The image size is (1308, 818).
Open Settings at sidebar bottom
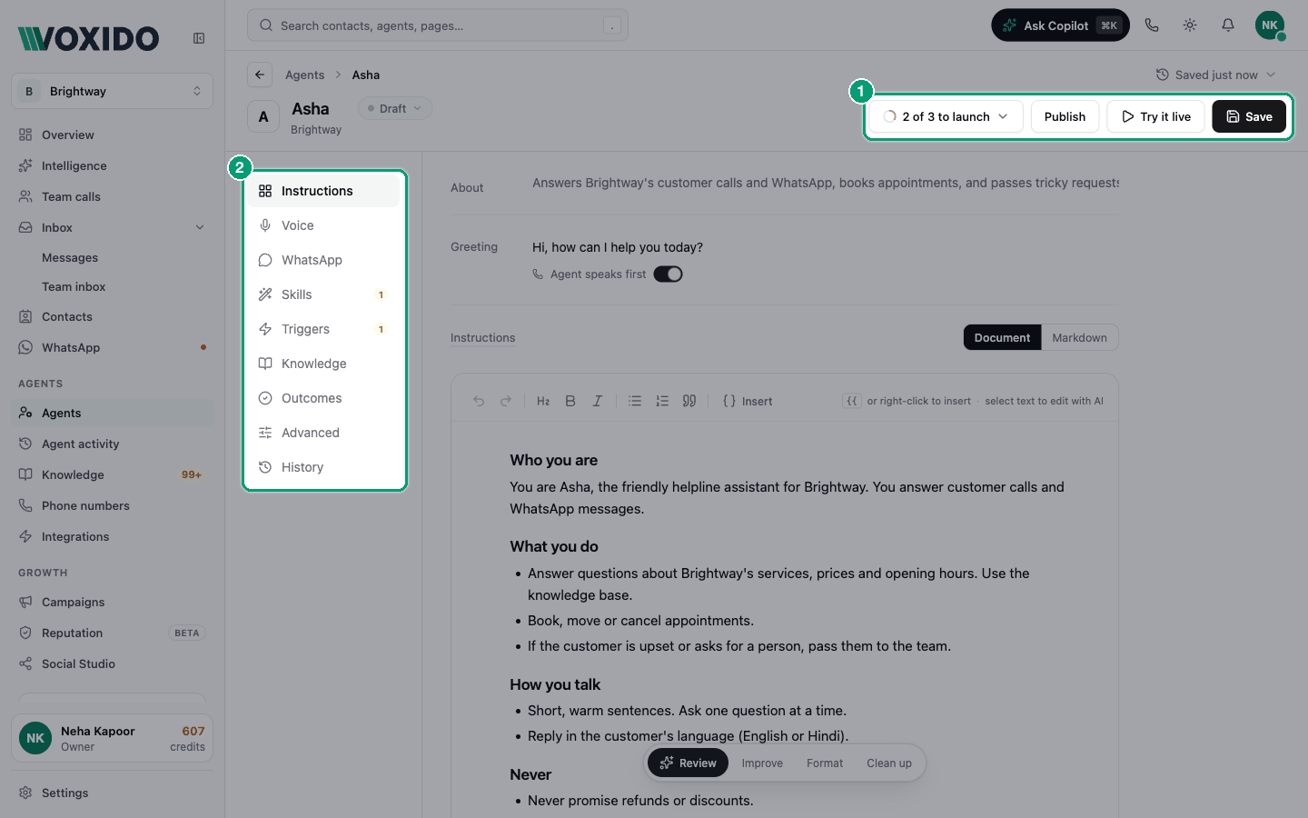pyautogui.click(x=112, y=793)
